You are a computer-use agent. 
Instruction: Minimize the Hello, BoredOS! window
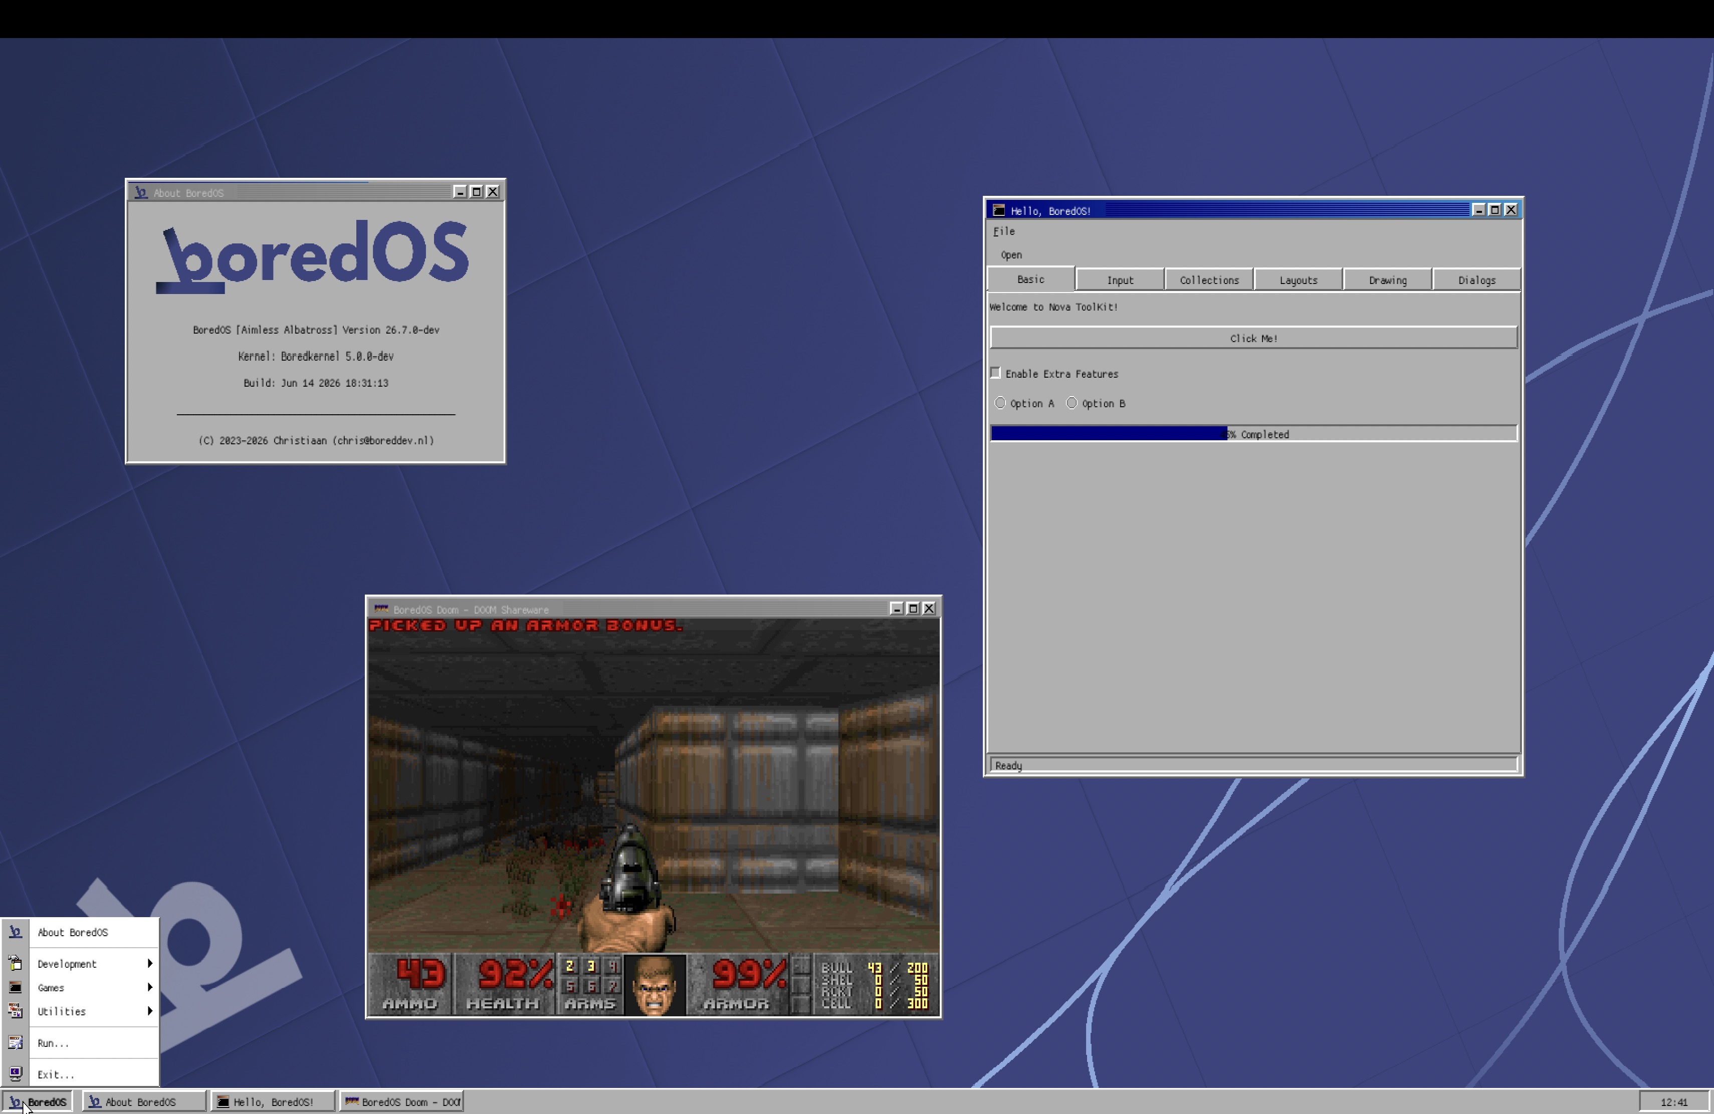[x=1478, y=209]
